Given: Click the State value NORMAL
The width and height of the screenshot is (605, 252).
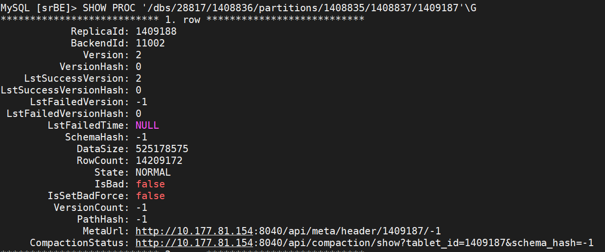Looking at the screenshot, I should pos(153,172).
